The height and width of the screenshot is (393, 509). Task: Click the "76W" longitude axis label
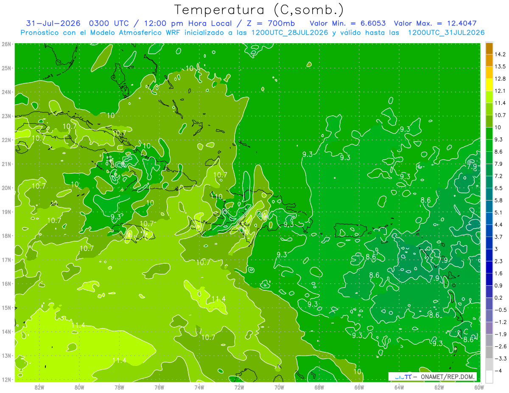click(x=159, y=387)
